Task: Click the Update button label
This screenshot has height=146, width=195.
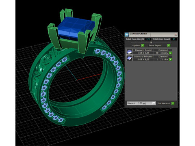Action: click(136, 45)
